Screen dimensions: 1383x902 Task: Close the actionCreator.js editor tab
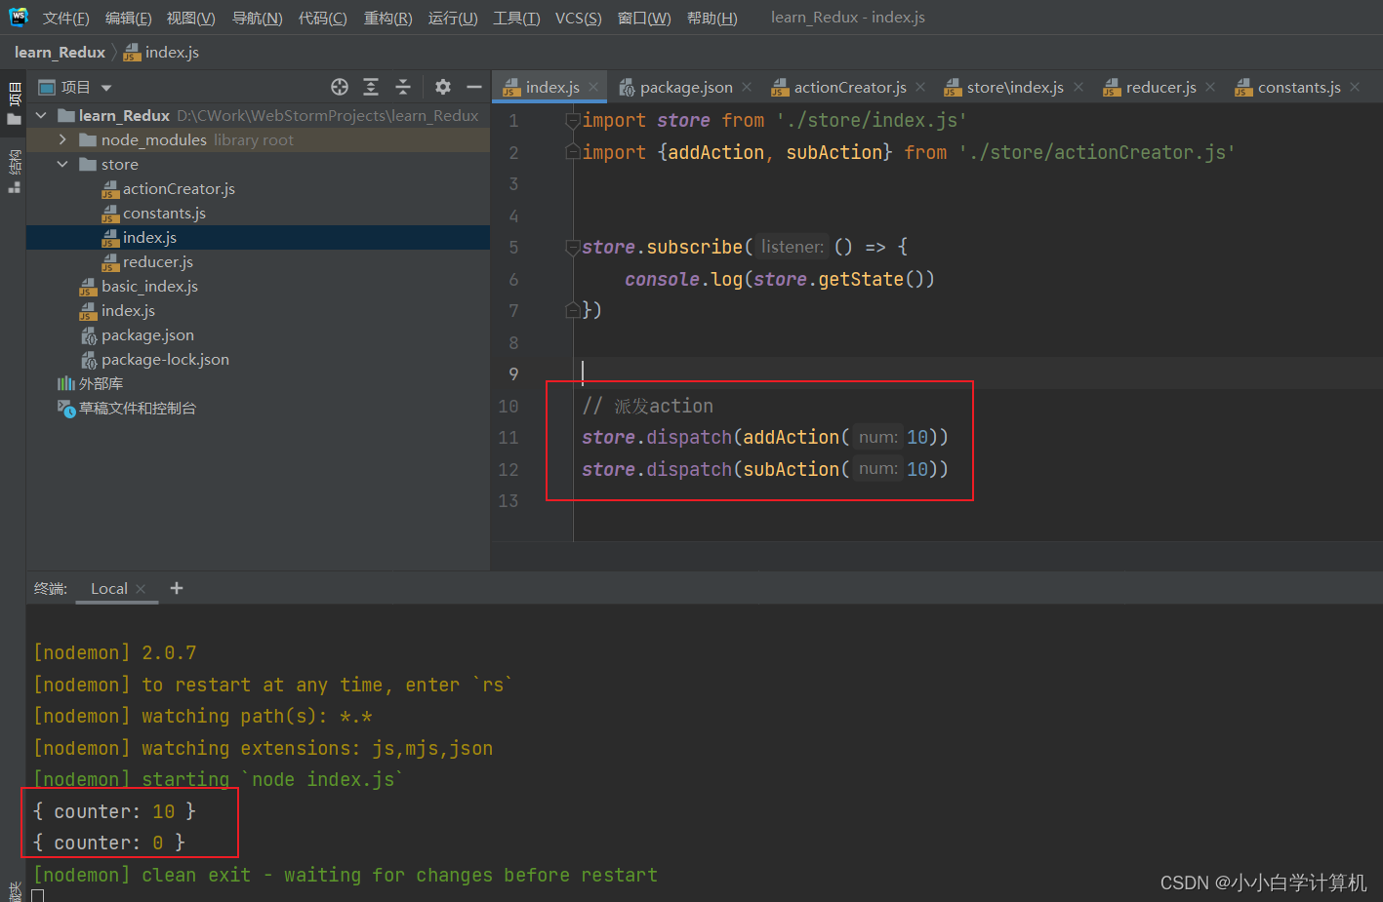(x=920, y=87)
